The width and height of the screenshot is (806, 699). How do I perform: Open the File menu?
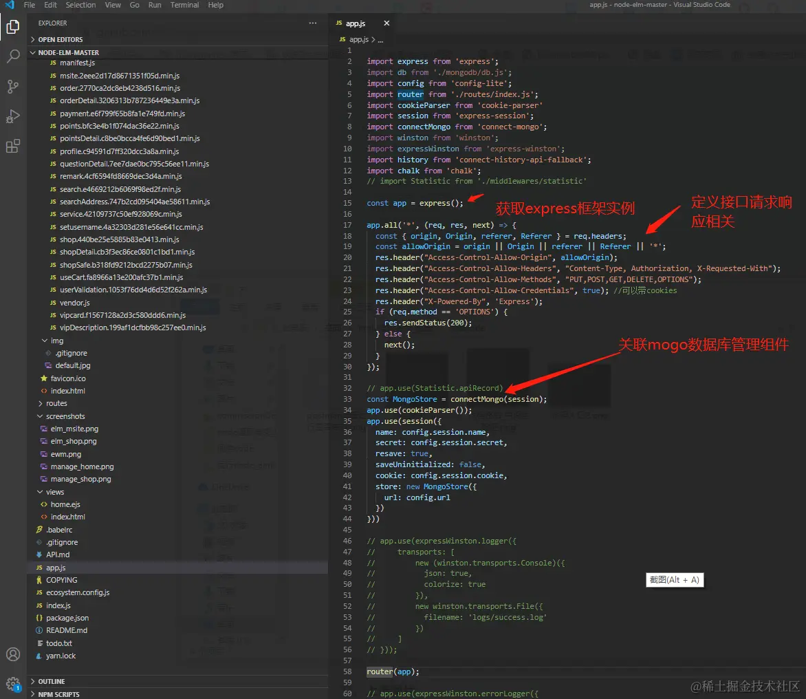coord(30,5)
